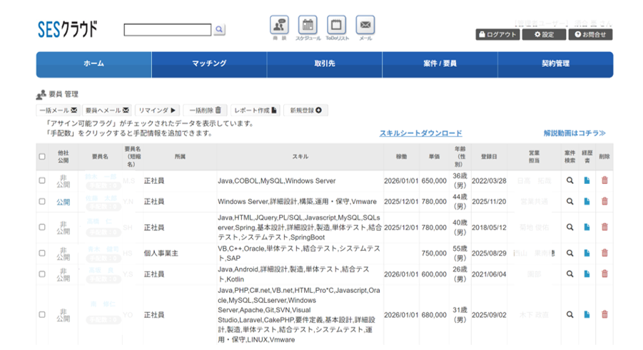Open the スケジュール calendar icon
Screen dimensions: 643x350
coord(308,25)
